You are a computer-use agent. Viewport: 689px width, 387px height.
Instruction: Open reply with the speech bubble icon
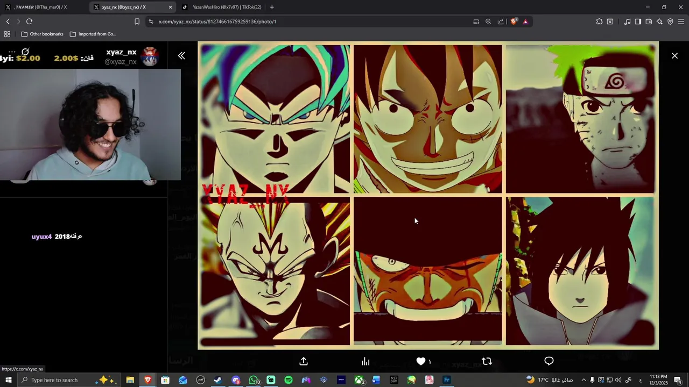pyautogui.click(x=549, y=361)
